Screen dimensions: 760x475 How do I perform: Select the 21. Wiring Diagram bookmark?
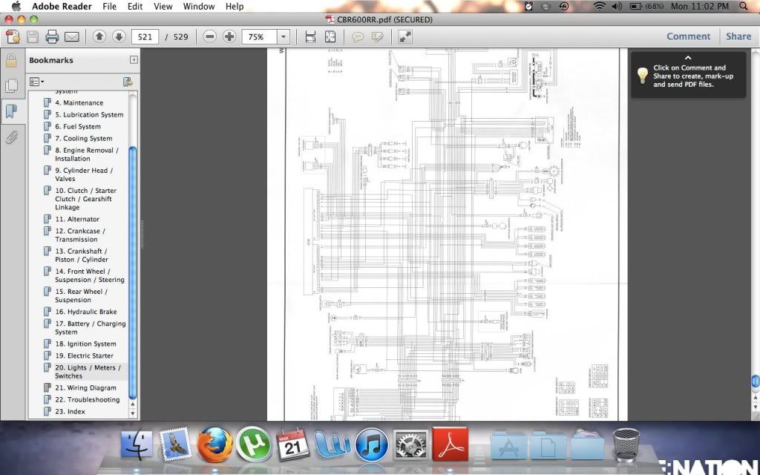click(x=85, y=387)
